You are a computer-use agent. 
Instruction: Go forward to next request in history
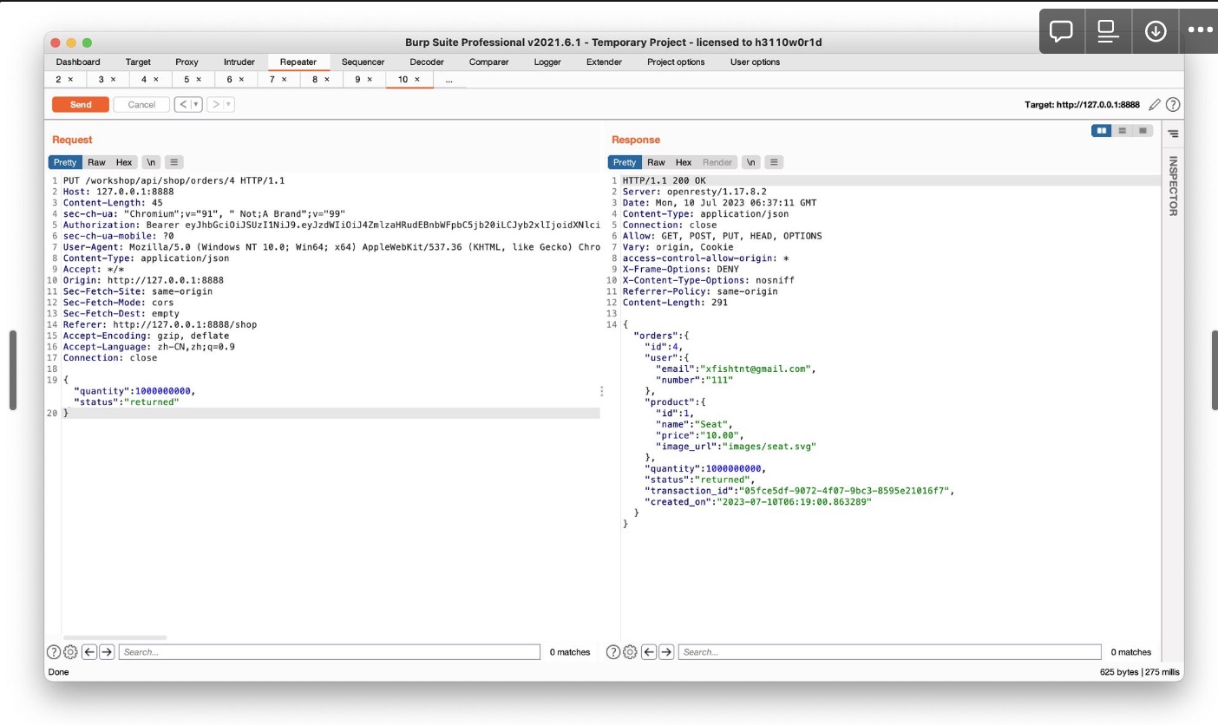[214, 105]
